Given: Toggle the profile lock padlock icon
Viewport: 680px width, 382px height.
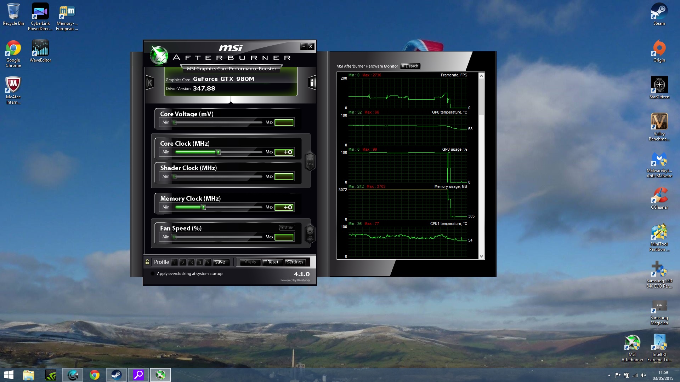Looking at the screenshot, I should [x=147, y=262].
